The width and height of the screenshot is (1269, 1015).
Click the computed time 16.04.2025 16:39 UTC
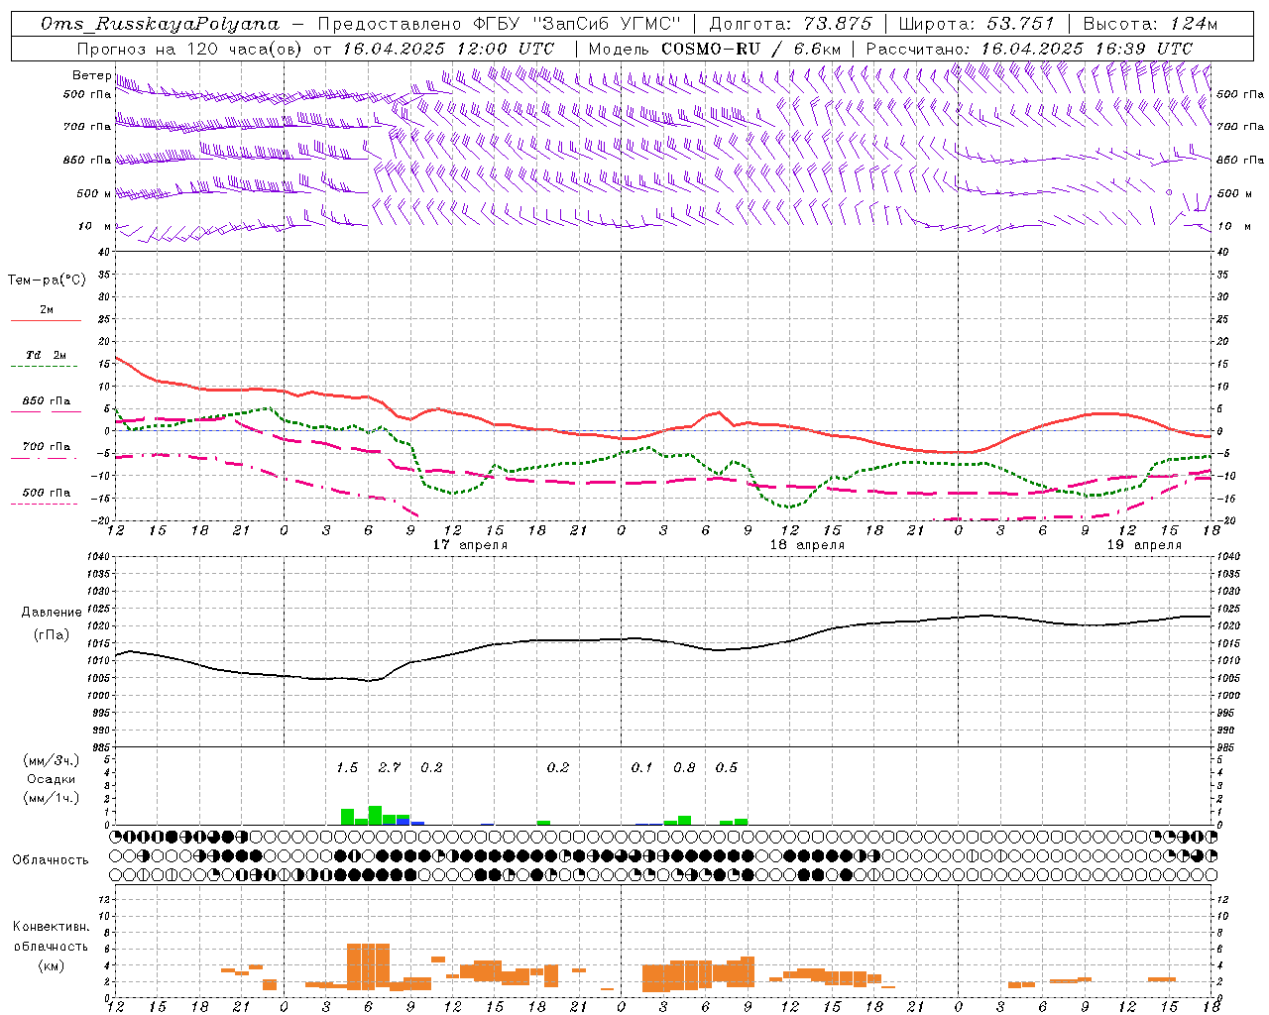pos(1087,49)
